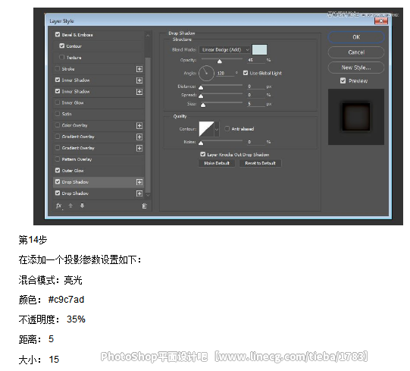
Task: Enable the Stroke effect checkbox
Action: point(58,68)
